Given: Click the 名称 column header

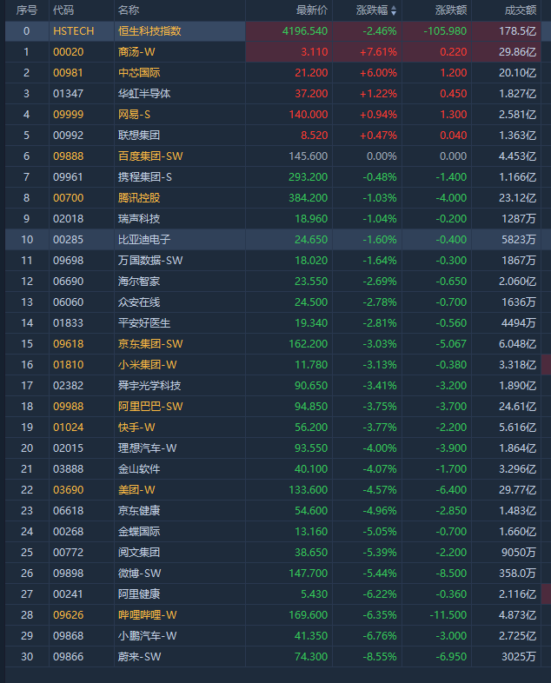Looking at the screenshot, I should click(129, 10).
